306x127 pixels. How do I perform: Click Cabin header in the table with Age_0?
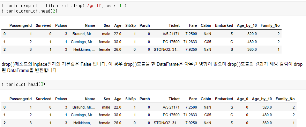(206, 99)
